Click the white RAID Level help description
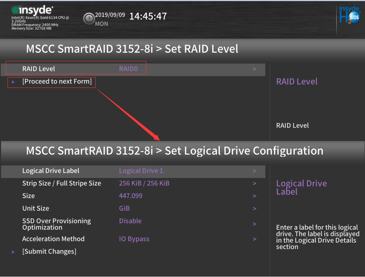Image resolution: width=365 pixels, height=277 pixels. 292,126
